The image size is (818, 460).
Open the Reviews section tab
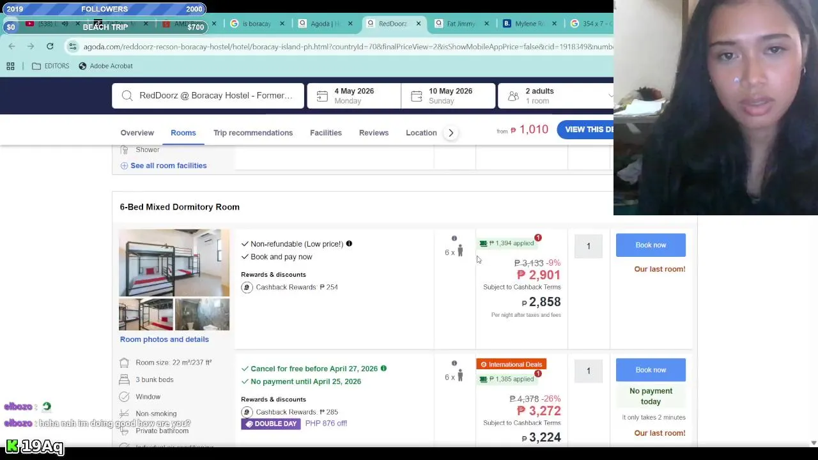[x=374, y=133]
